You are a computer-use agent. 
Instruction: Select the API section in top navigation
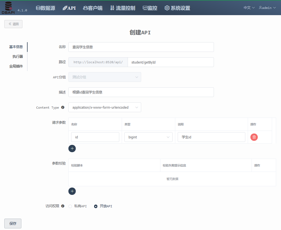pyautogui.click(x=69, y=8)
